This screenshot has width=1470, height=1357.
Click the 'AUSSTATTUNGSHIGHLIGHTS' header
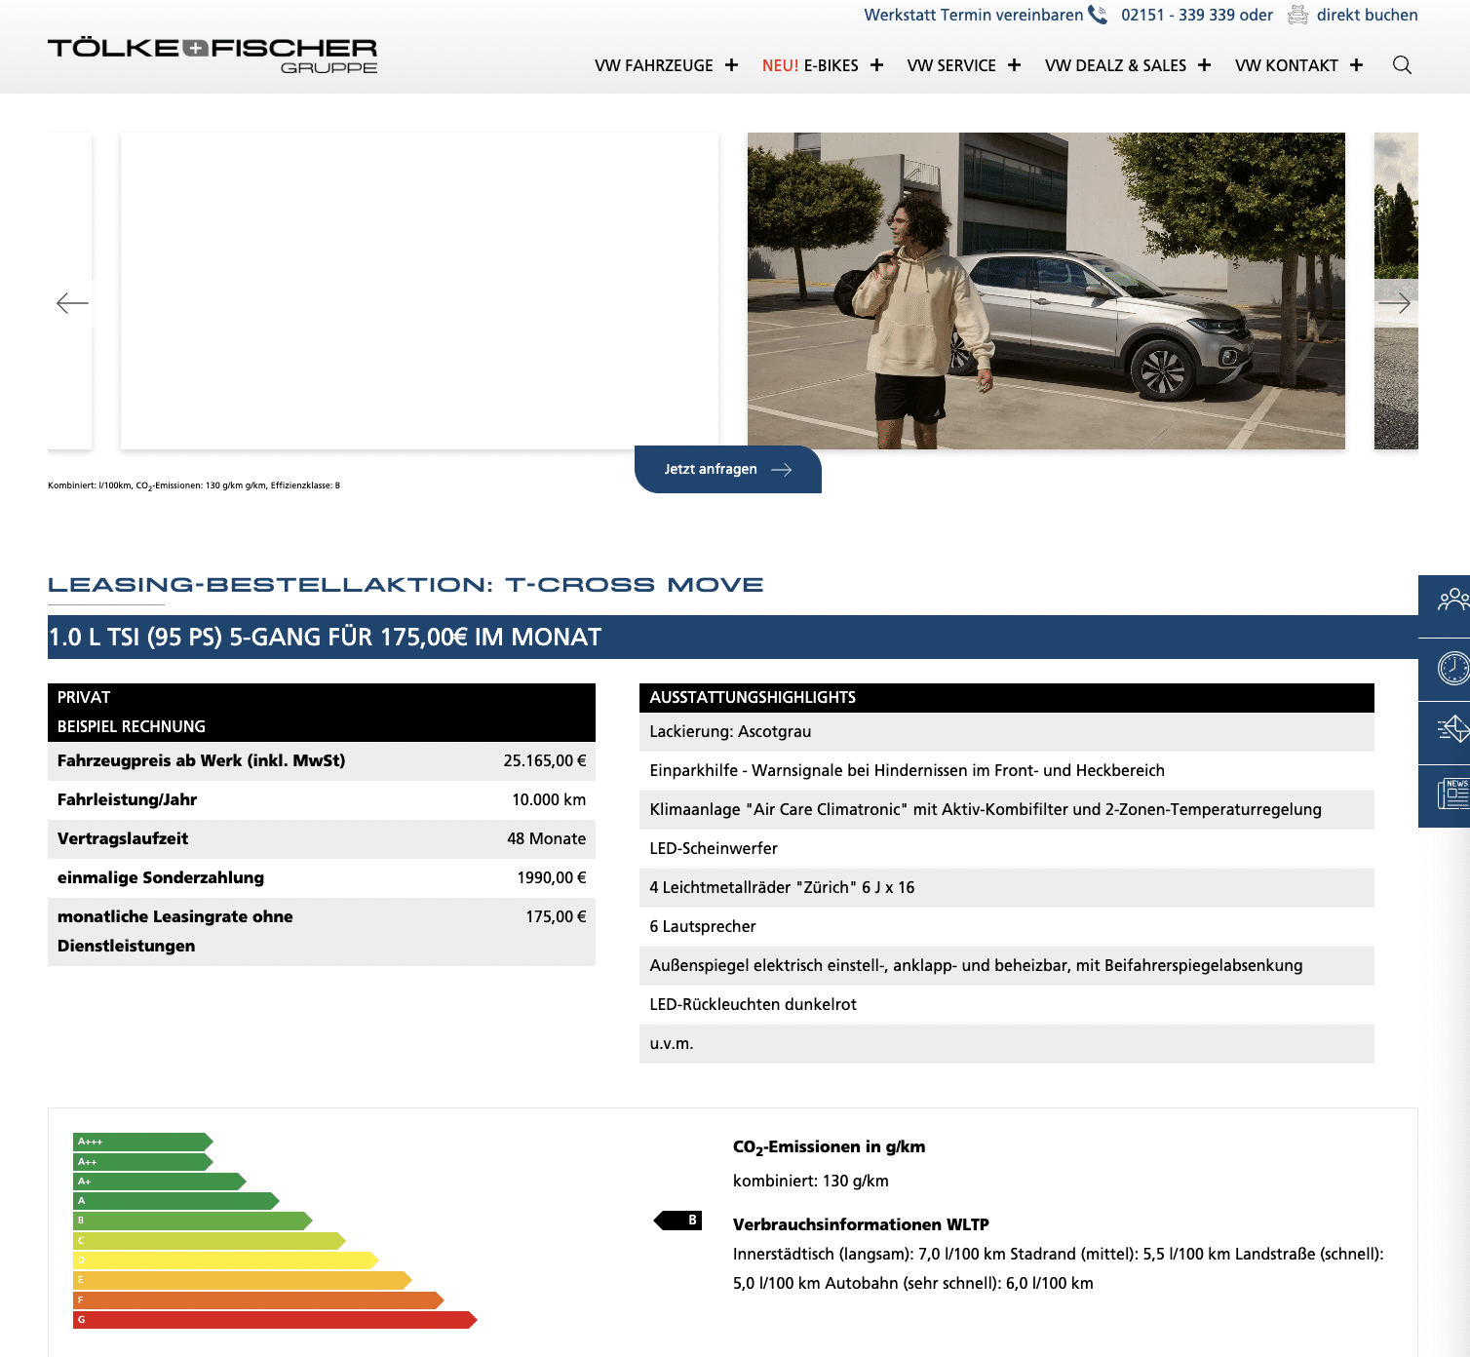click(x=1007, y=698)
